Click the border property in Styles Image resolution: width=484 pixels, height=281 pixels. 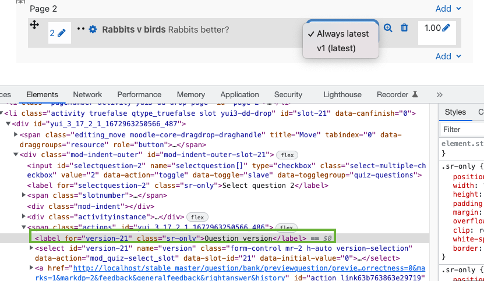pyautogui.click(x=466, y=248)
